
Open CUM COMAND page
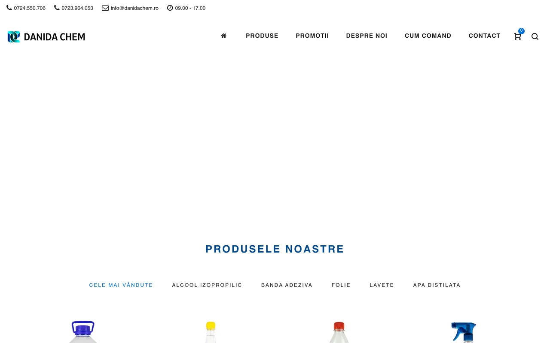point(428,36)
